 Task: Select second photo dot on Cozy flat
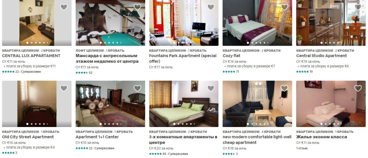pos(252,43)
